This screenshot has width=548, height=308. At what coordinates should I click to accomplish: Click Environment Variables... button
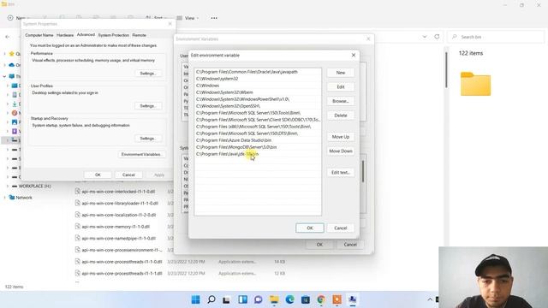[141, 154]
